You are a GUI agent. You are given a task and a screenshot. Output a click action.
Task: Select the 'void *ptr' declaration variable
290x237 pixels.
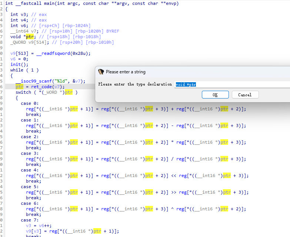[x=30, y=37]
